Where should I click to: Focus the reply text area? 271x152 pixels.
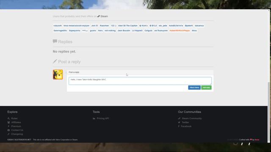tap(140, 81)
